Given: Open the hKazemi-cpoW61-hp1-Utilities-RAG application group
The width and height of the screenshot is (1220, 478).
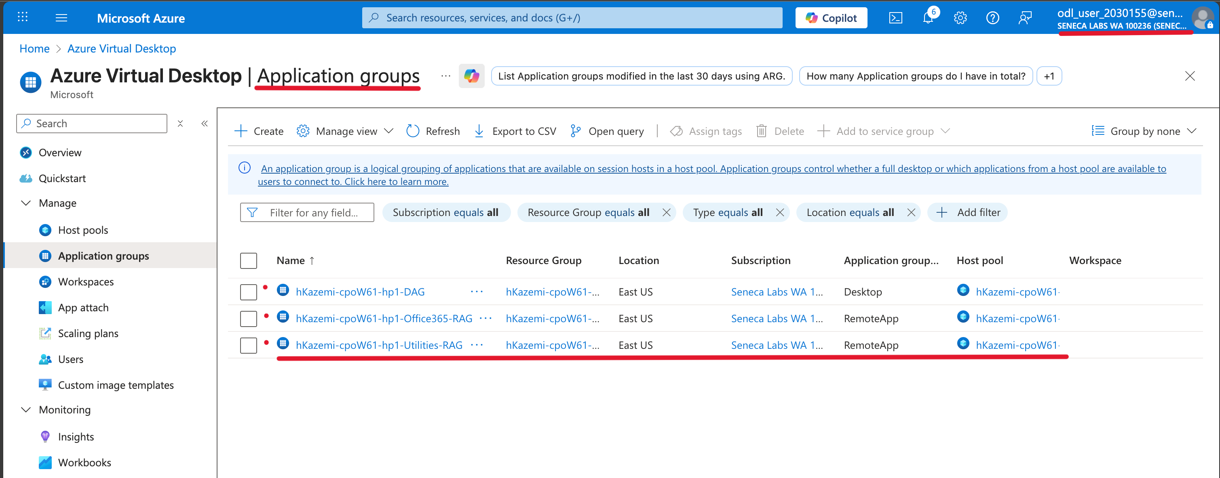Looking at the screenshot, I should click(379, 345).
